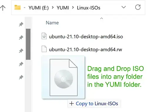This screenshot has height=112, width=147.
Task: Open the YUMI folder breadcrumb
Action: (63, 8)
